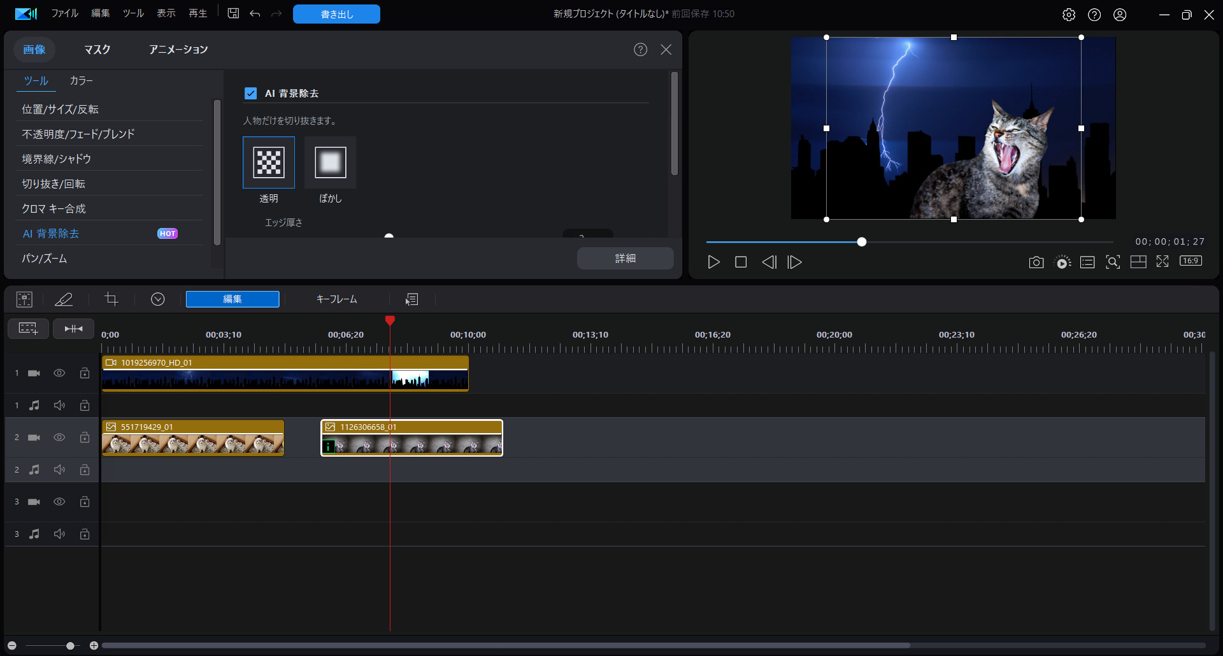Open the 16:9 aspect ratio selector

[x=1192, y=260]
